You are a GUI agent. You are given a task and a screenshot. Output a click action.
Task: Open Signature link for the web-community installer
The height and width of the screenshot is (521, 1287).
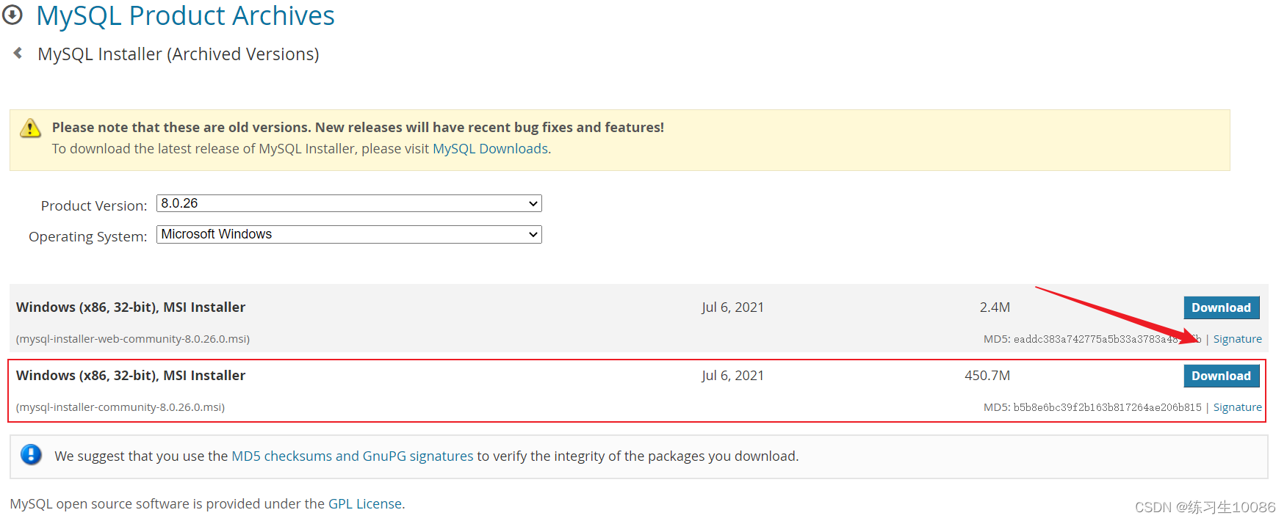point(1237,339)
